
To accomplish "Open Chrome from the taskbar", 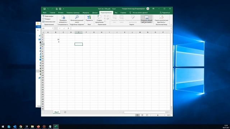I will [21, 126].
